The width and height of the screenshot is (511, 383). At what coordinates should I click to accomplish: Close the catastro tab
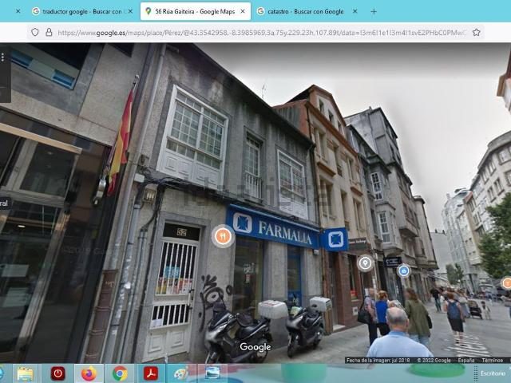355,12
